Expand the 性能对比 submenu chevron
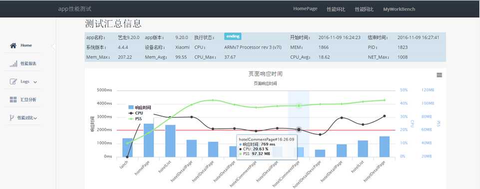480x189 pixels. pyautogui.click(x=35, y=118)
